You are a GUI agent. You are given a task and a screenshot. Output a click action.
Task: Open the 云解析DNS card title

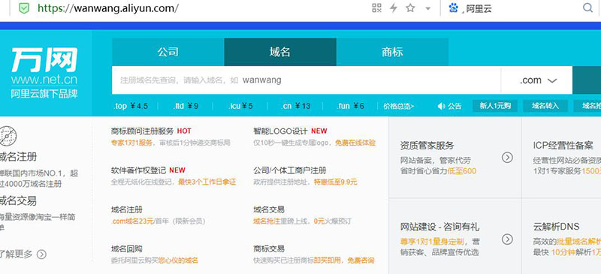point(556,227)
